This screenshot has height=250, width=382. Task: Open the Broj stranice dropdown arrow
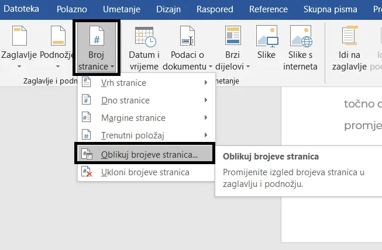(x=112, y=67)
